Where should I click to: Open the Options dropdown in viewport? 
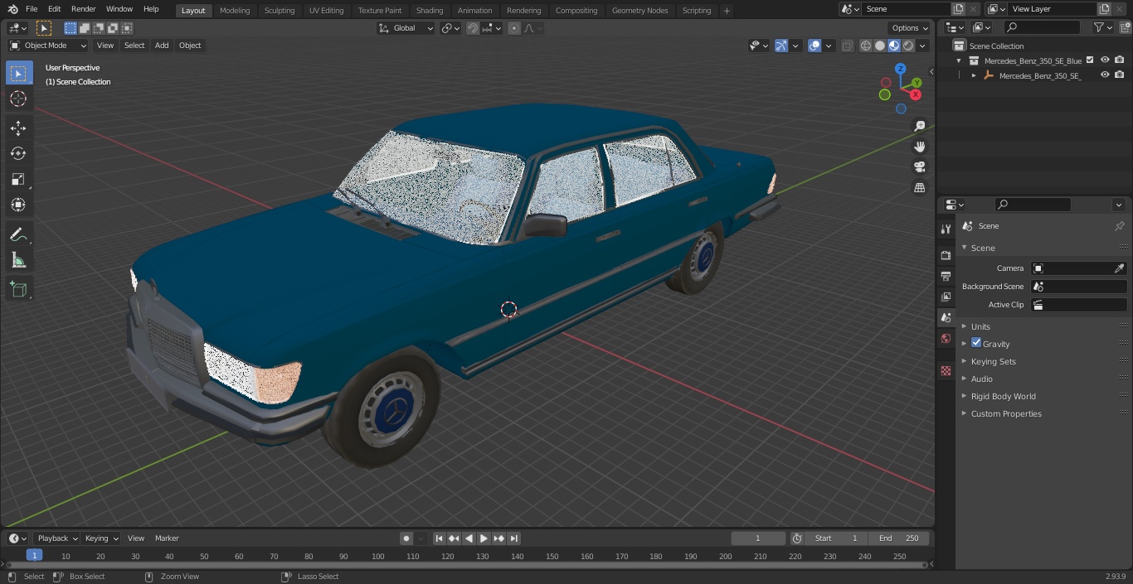(x=910, y=28)
